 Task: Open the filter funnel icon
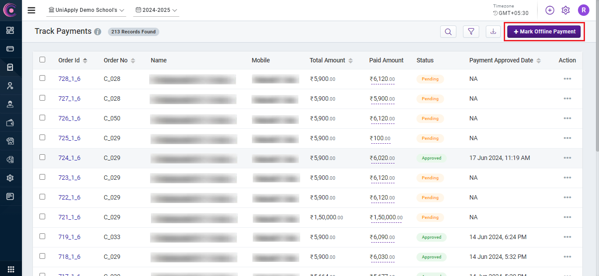point(471,32)
